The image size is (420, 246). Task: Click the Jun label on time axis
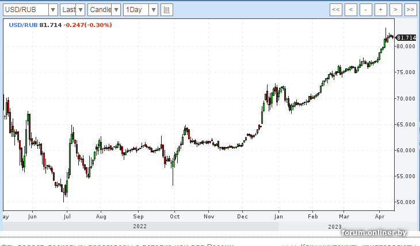tap(32, 216)
